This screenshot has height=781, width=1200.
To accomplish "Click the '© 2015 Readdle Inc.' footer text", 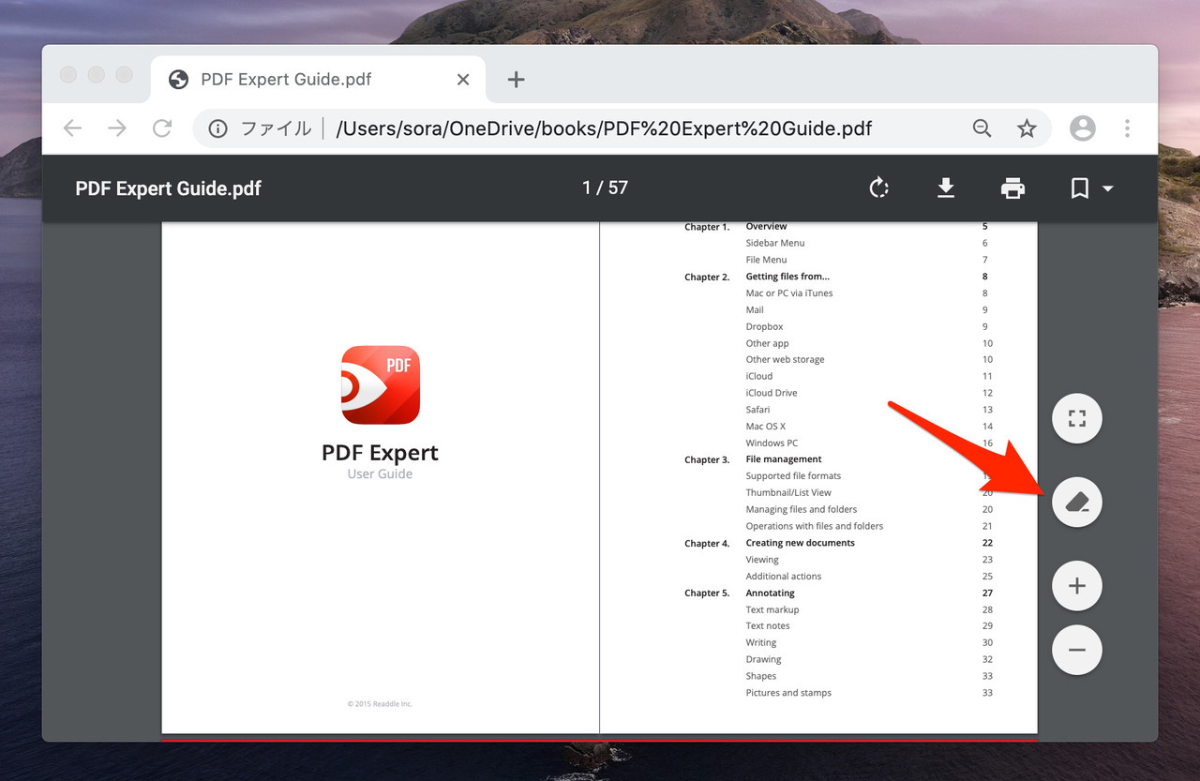I will point(380,703).
